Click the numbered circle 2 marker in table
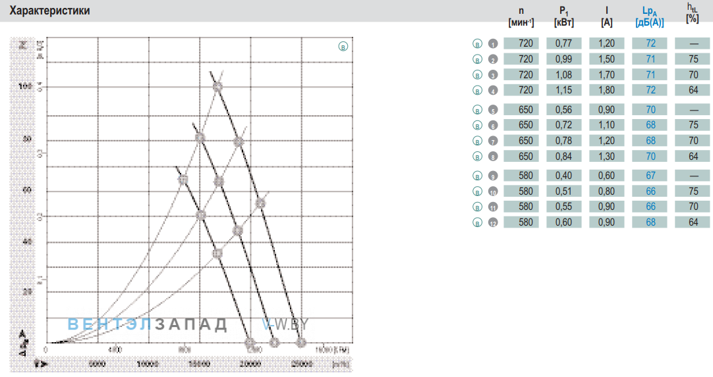 [x=493, y=59]
